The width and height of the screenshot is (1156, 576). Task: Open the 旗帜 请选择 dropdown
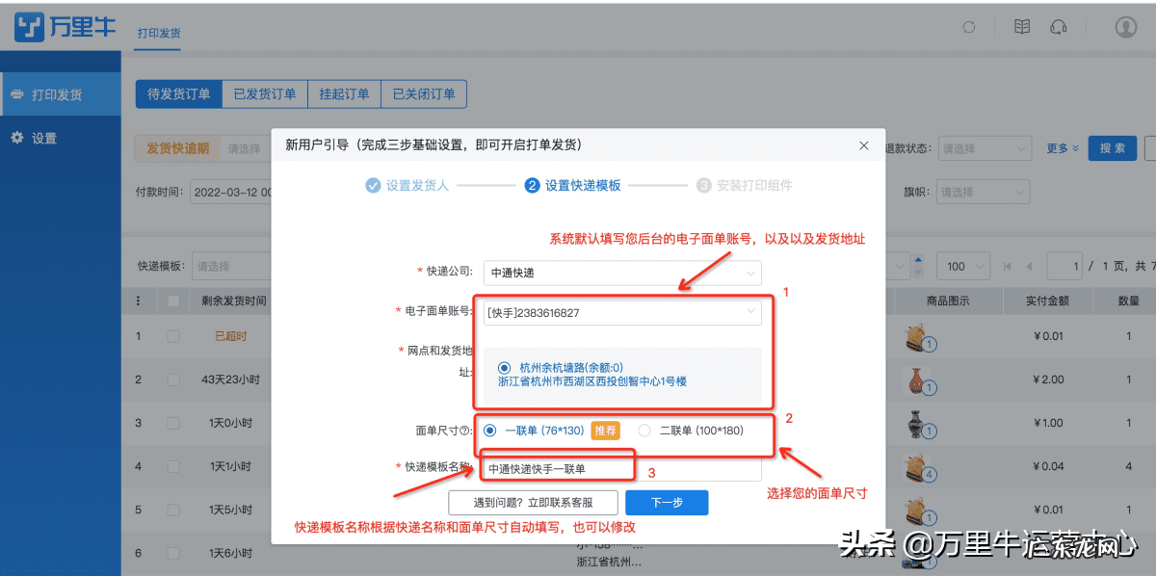[x=982, y=192]
